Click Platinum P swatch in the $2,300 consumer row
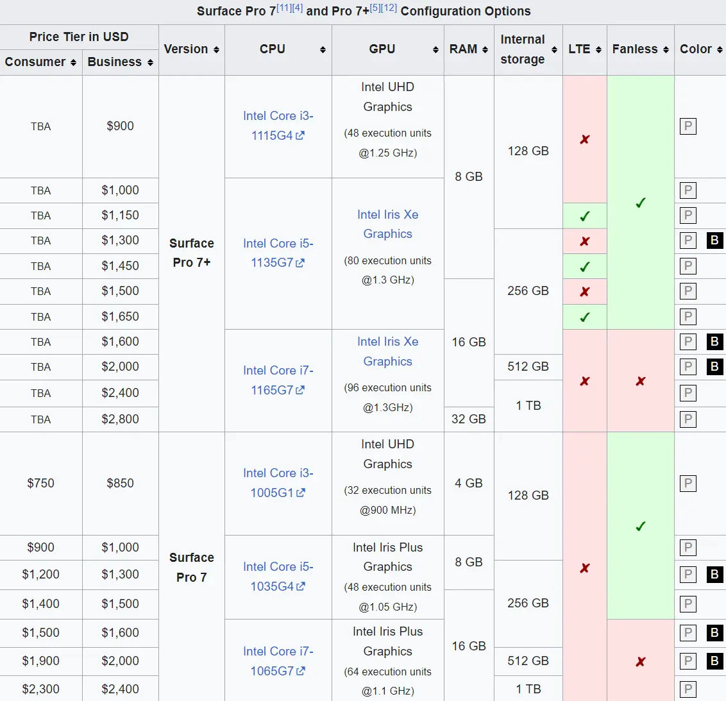 click(x=688, y=689)
